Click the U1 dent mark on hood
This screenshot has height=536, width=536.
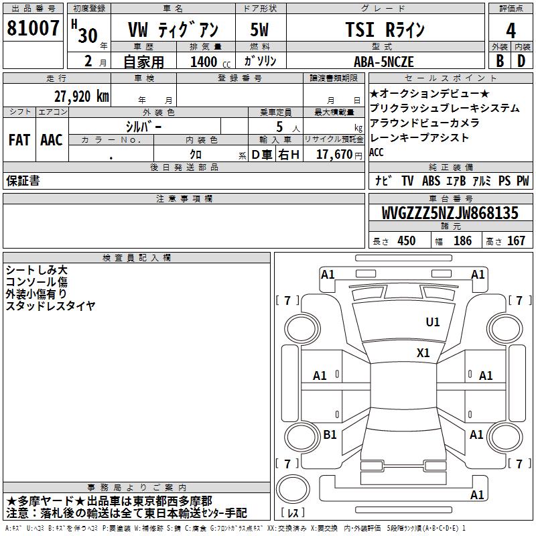point(433,322)
